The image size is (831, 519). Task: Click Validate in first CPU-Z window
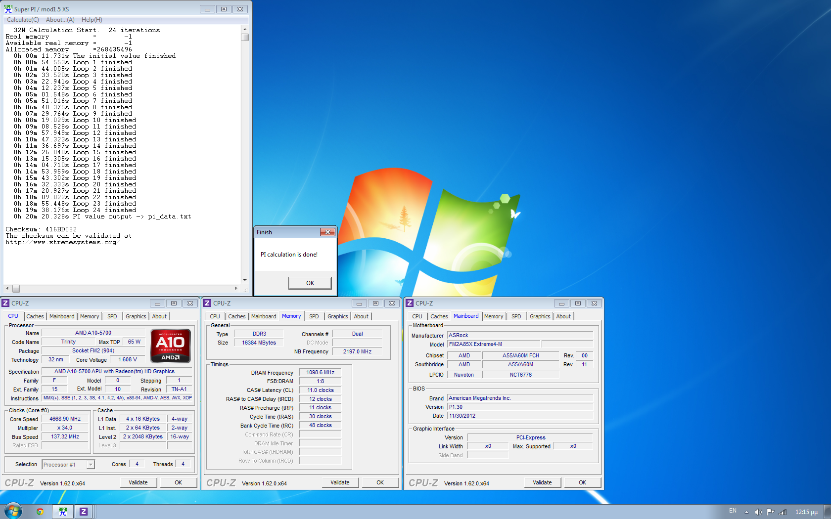pyautogui.click(x=138, y=482)
